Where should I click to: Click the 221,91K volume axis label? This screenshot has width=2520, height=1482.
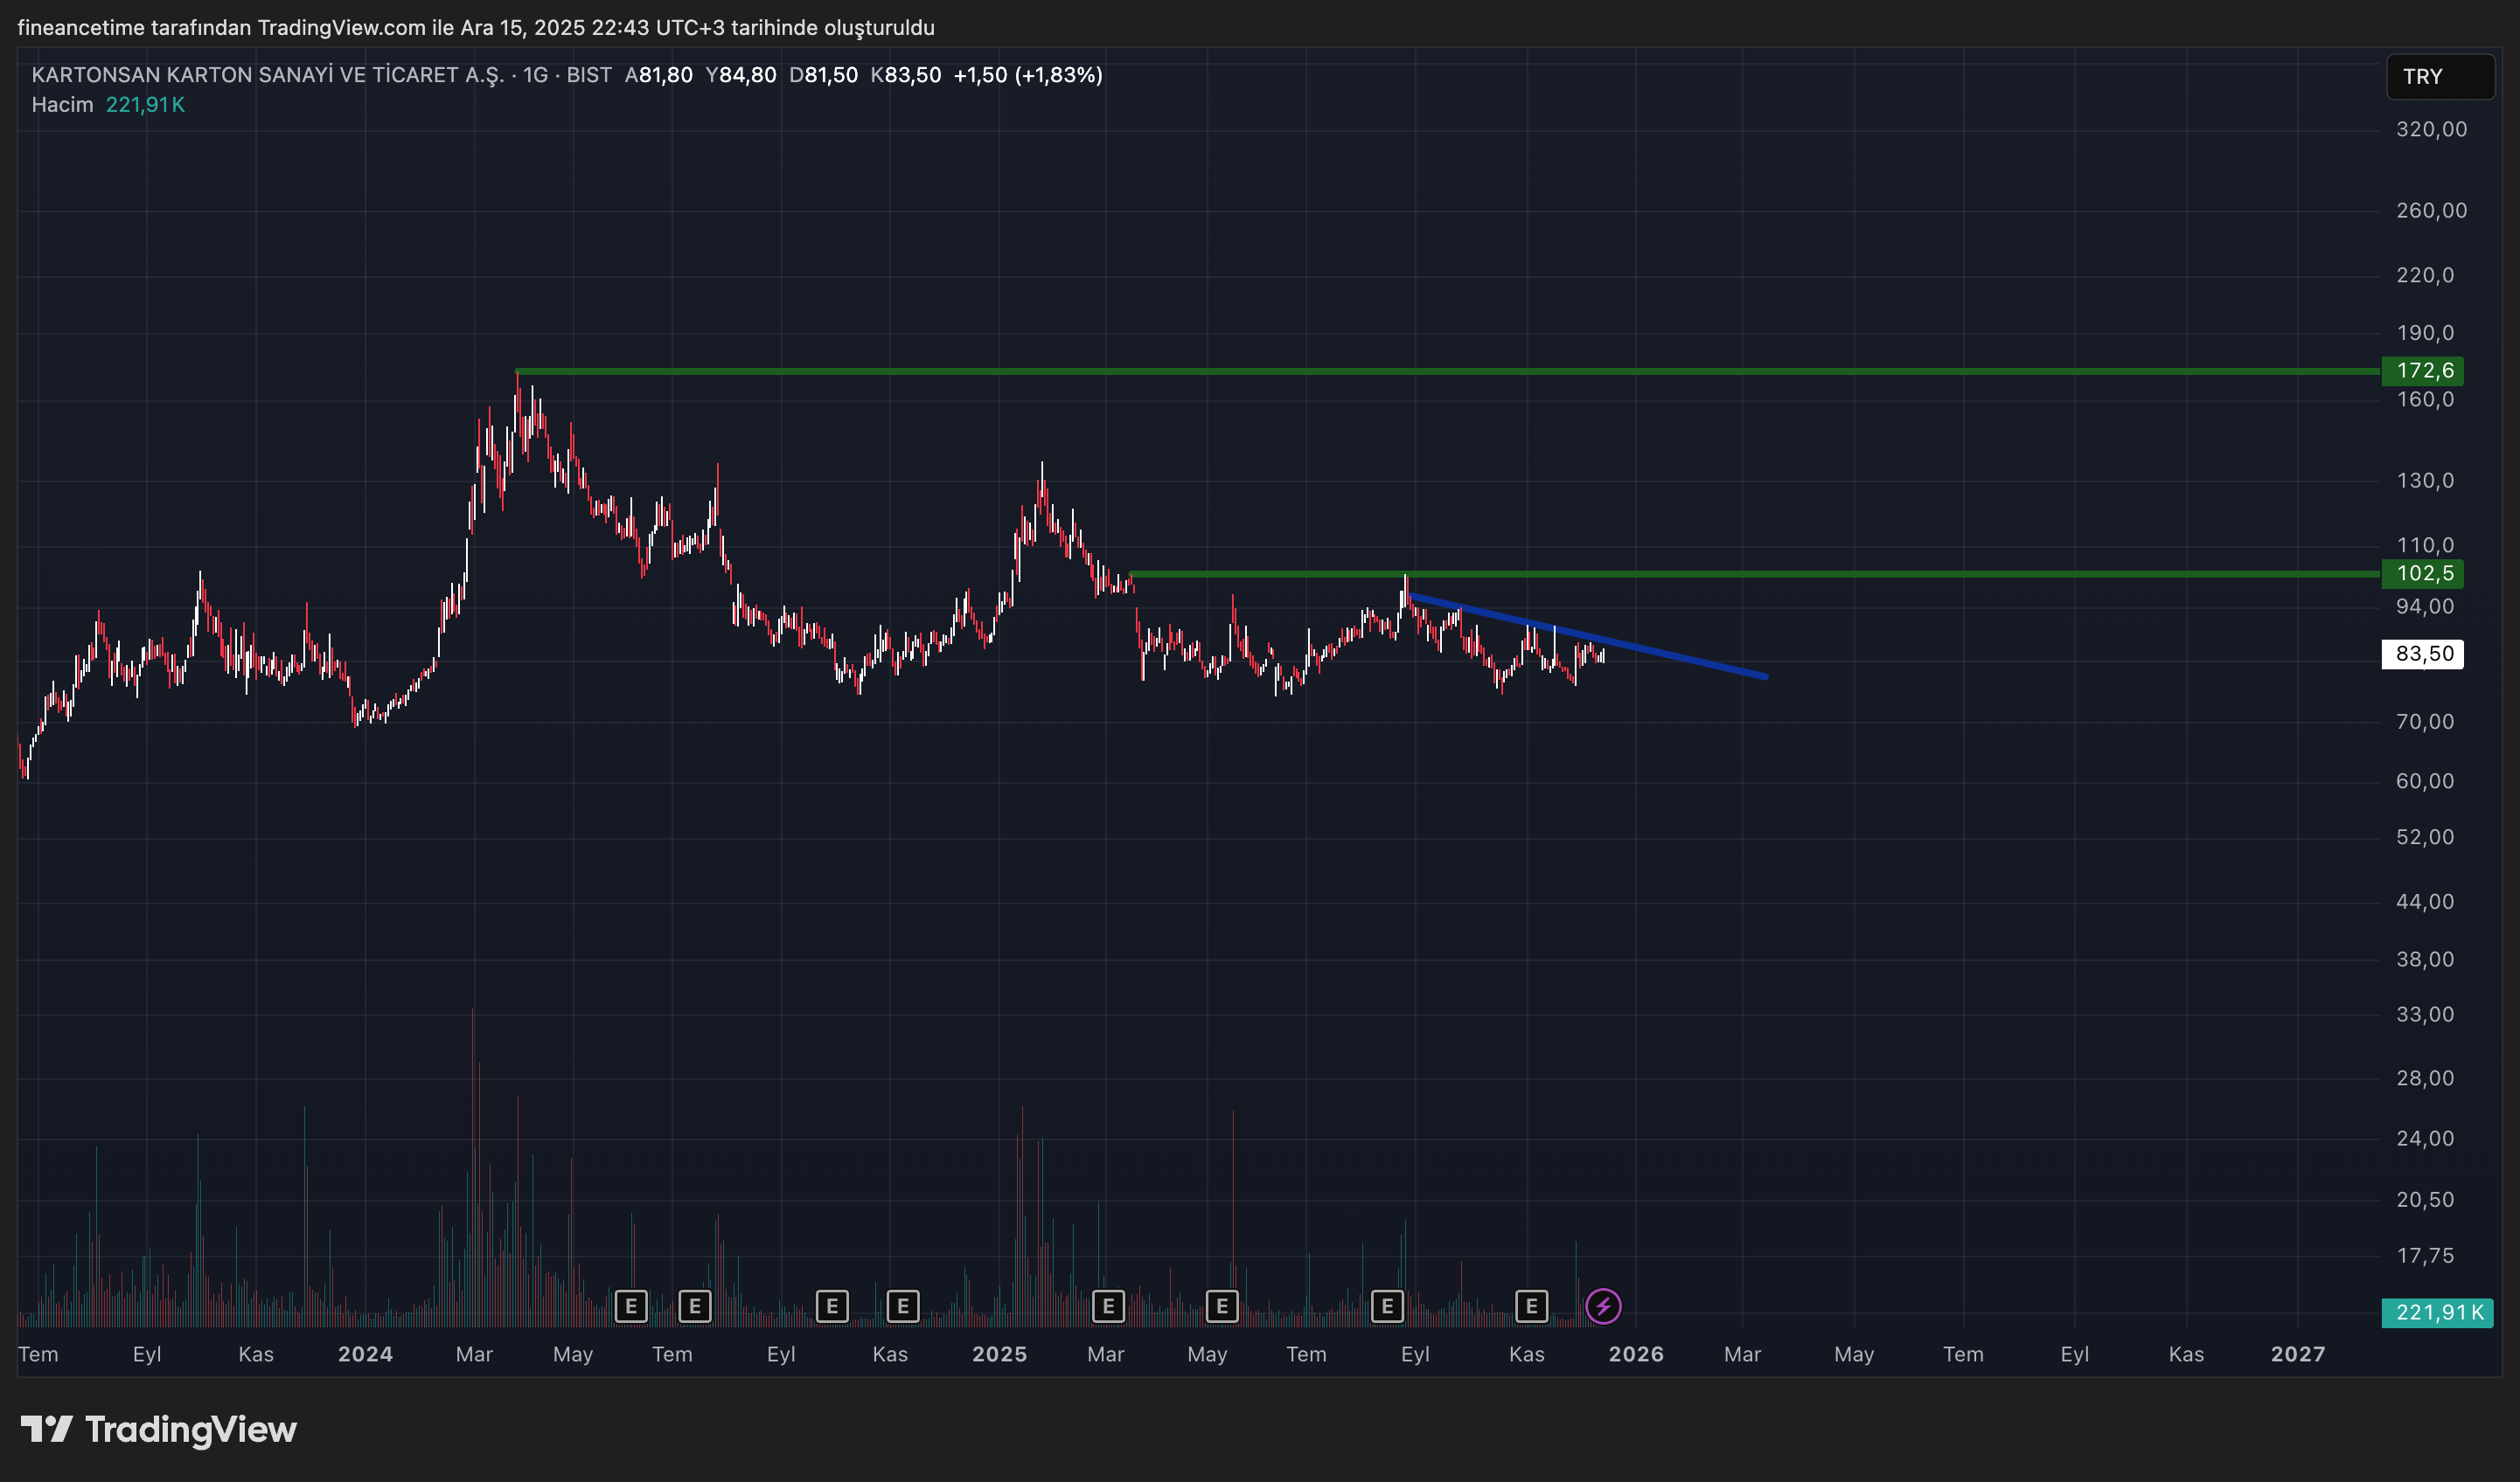coord(2438,1312)
